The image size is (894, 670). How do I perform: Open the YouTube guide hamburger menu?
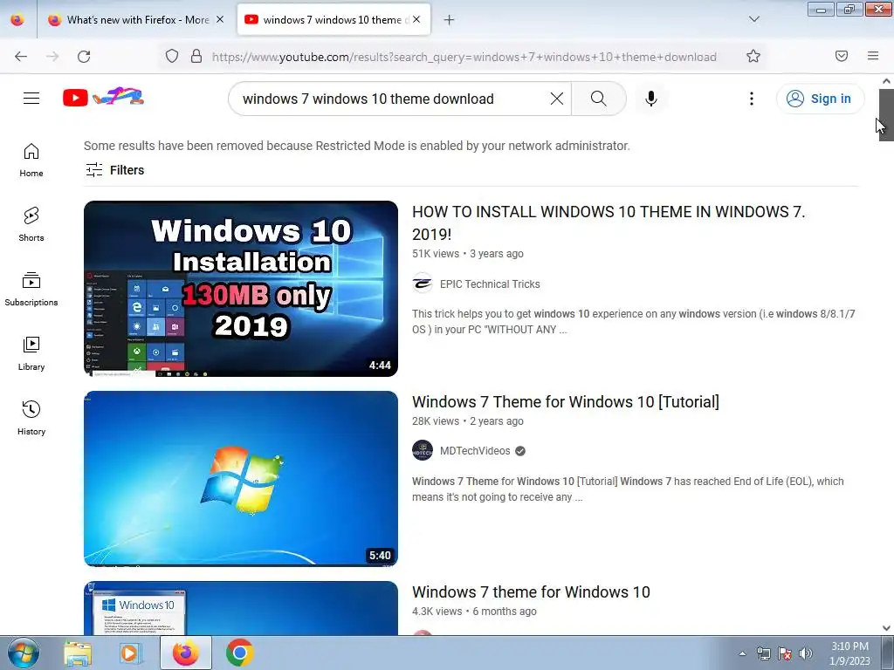click(31, 99)
